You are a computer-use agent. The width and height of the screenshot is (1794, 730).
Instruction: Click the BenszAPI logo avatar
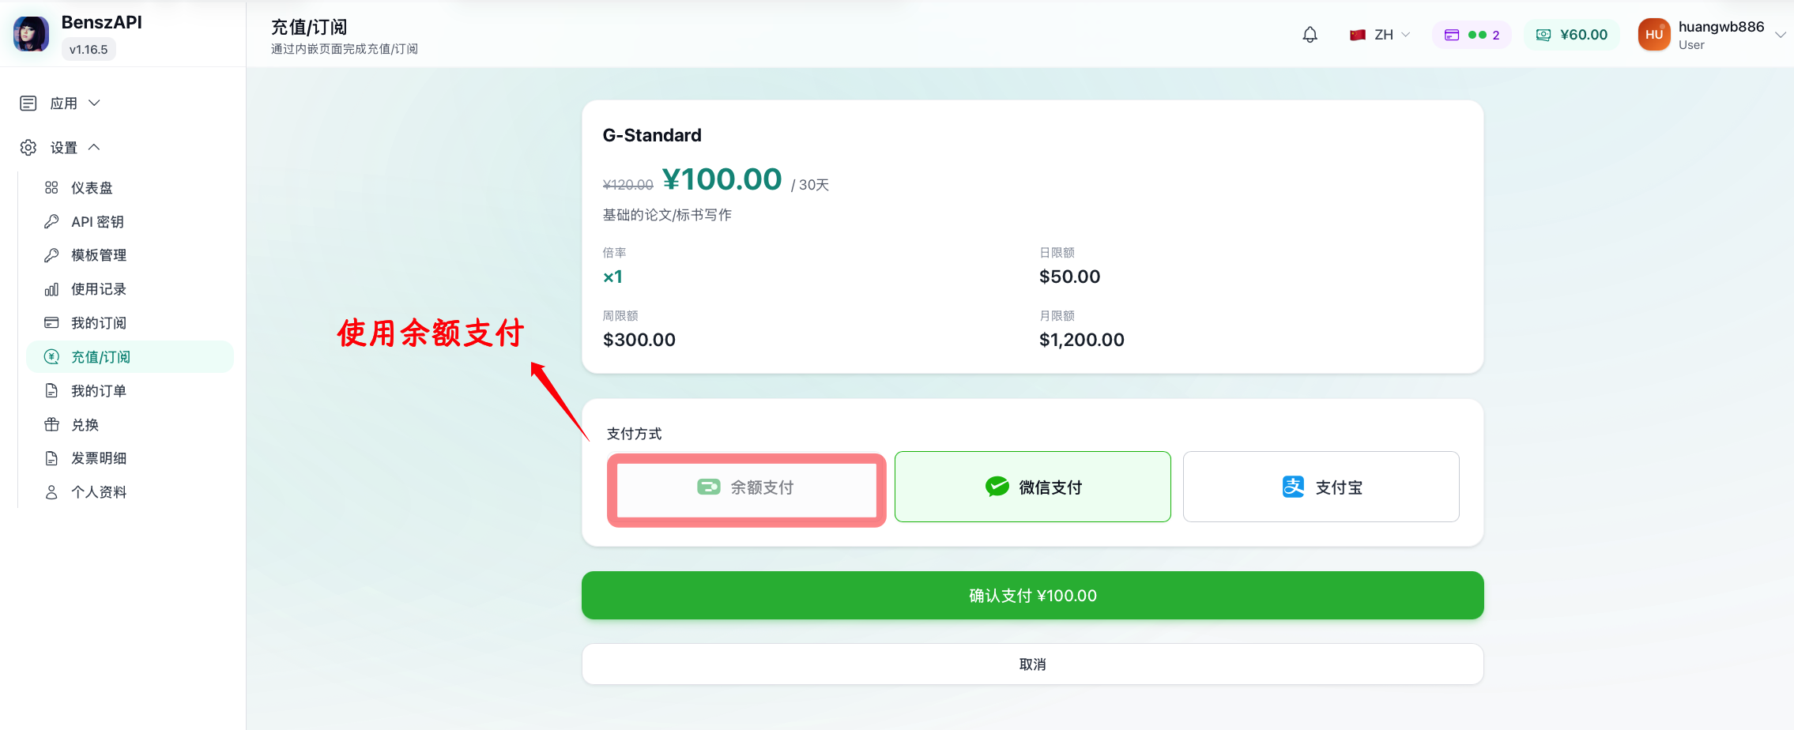coord(32,34)
